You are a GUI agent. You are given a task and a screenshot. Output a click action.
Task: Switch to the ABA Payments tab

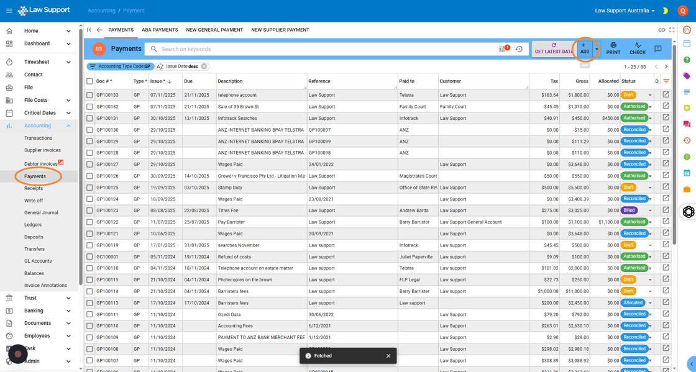click(x=160, y=30)
